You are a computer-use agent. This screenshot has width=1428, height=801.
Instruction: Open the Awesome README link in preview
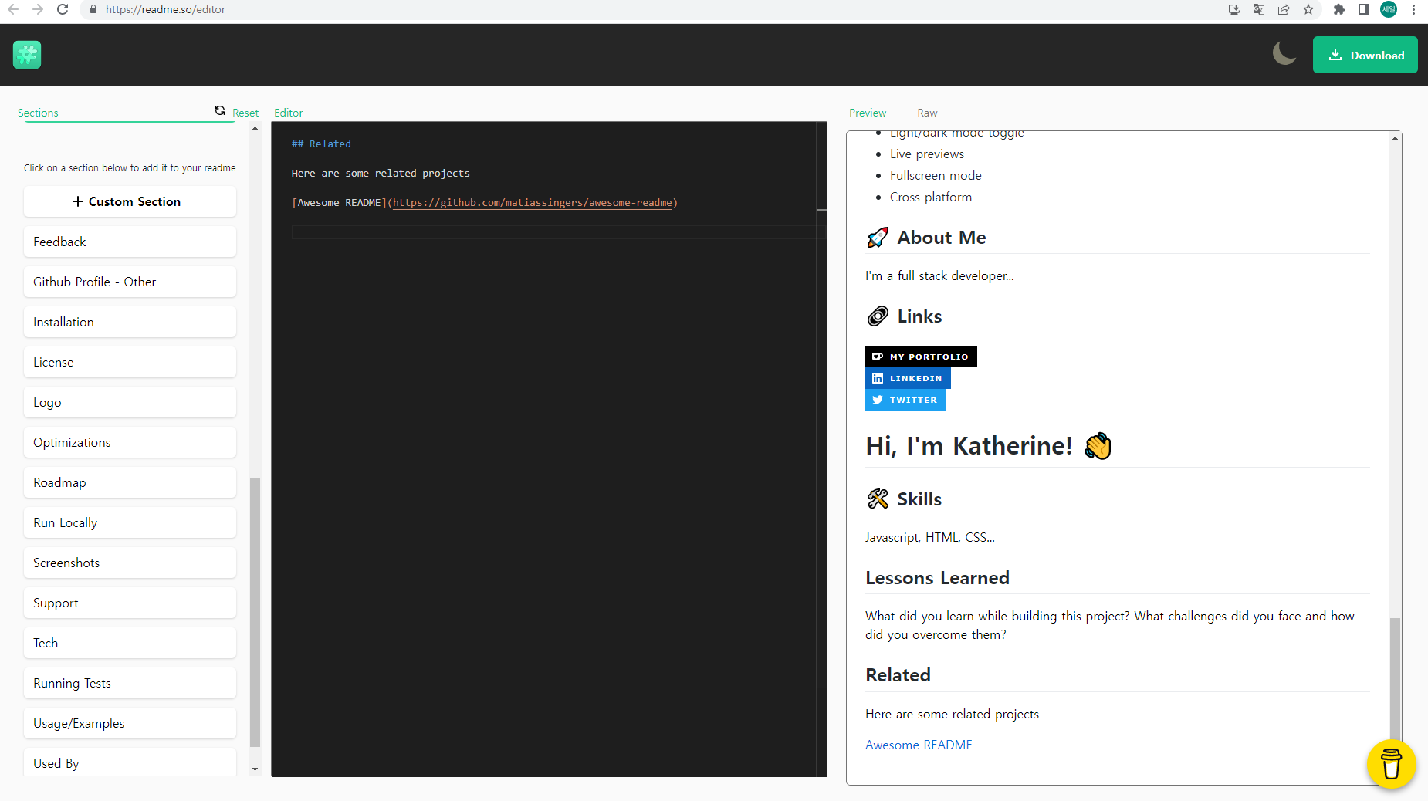click(919, 745)
